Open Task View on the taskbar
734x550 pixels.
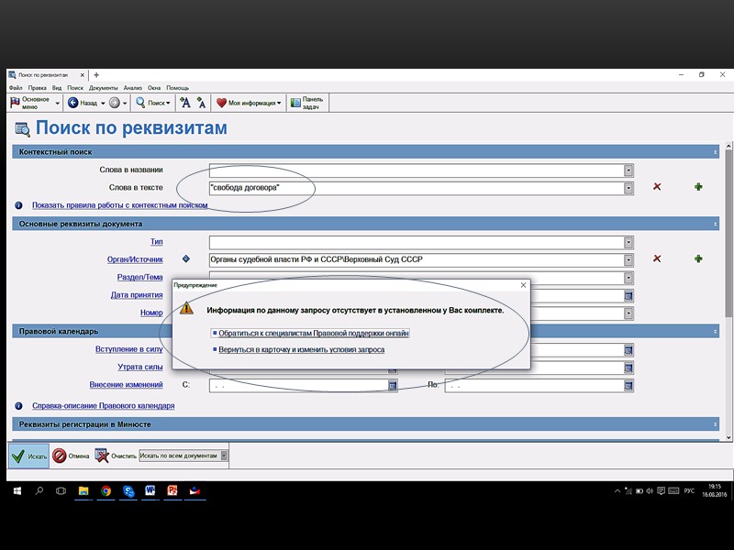click(61, 491)
